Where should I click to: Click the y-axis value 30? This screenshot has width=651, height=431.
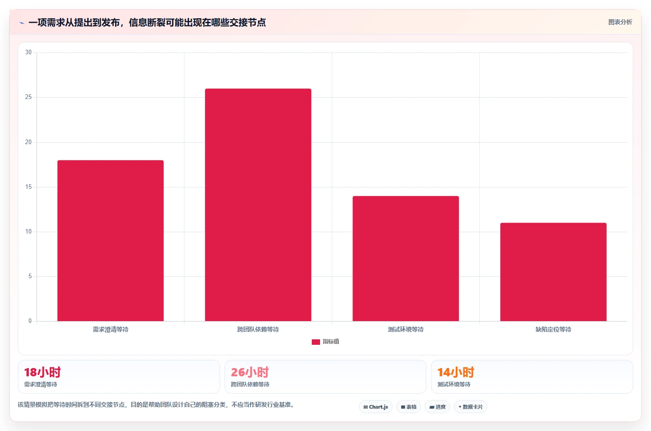28,52
